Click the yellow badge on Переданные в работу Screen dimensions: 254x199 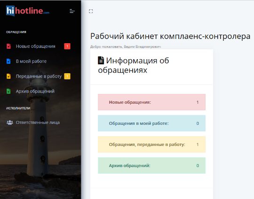click(x=67, y=76)
